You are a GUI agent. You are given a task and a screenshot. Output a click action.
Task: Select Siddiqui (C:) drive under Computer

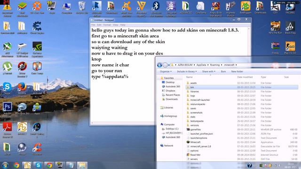(172, 129)
